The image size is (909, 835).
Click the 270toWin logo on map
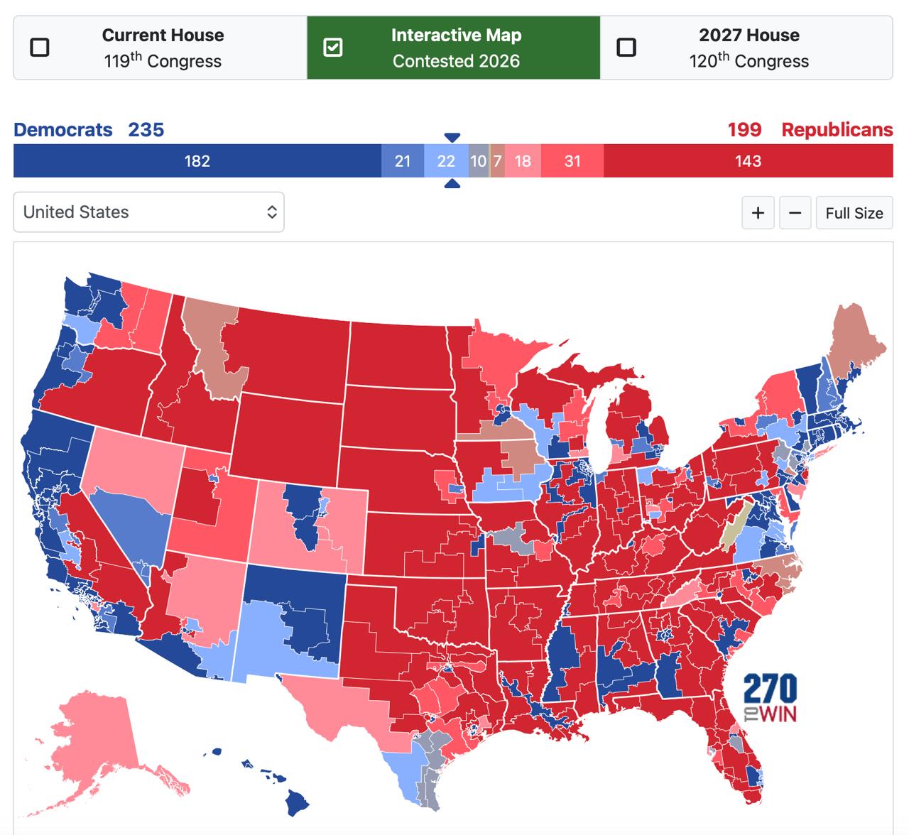(x=771, y=698)
